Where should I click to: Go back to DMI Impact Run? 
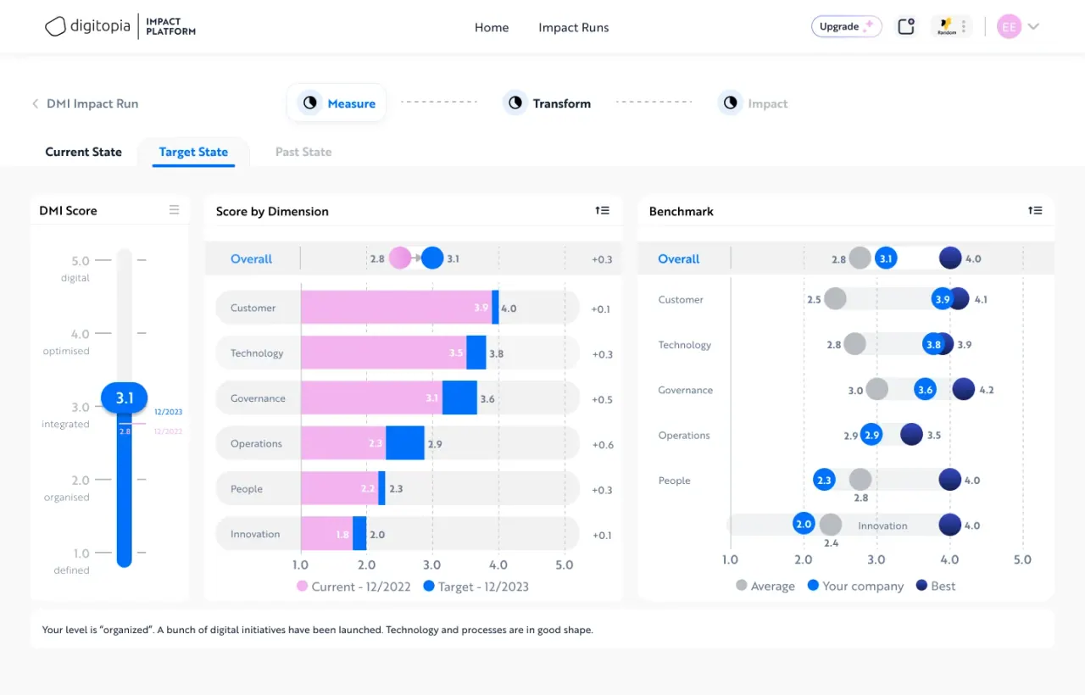pyautogui.click(x=92, y=103)
